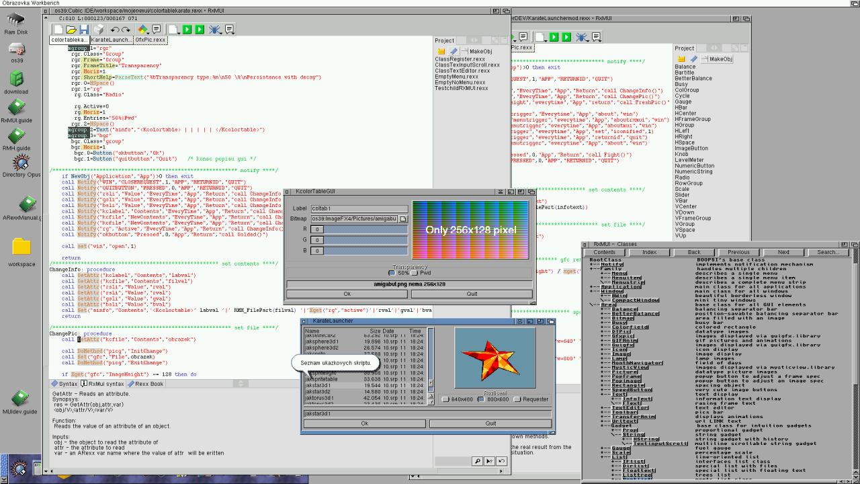Viewport: 860px width, 484px height.
Task: Click the file browse icon beside Bitmap field
Action: tap(403, 219)
